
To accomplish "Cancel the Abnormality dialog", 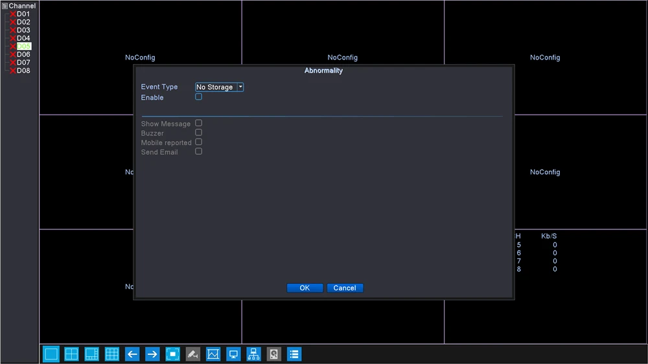I will coord(345,288).
